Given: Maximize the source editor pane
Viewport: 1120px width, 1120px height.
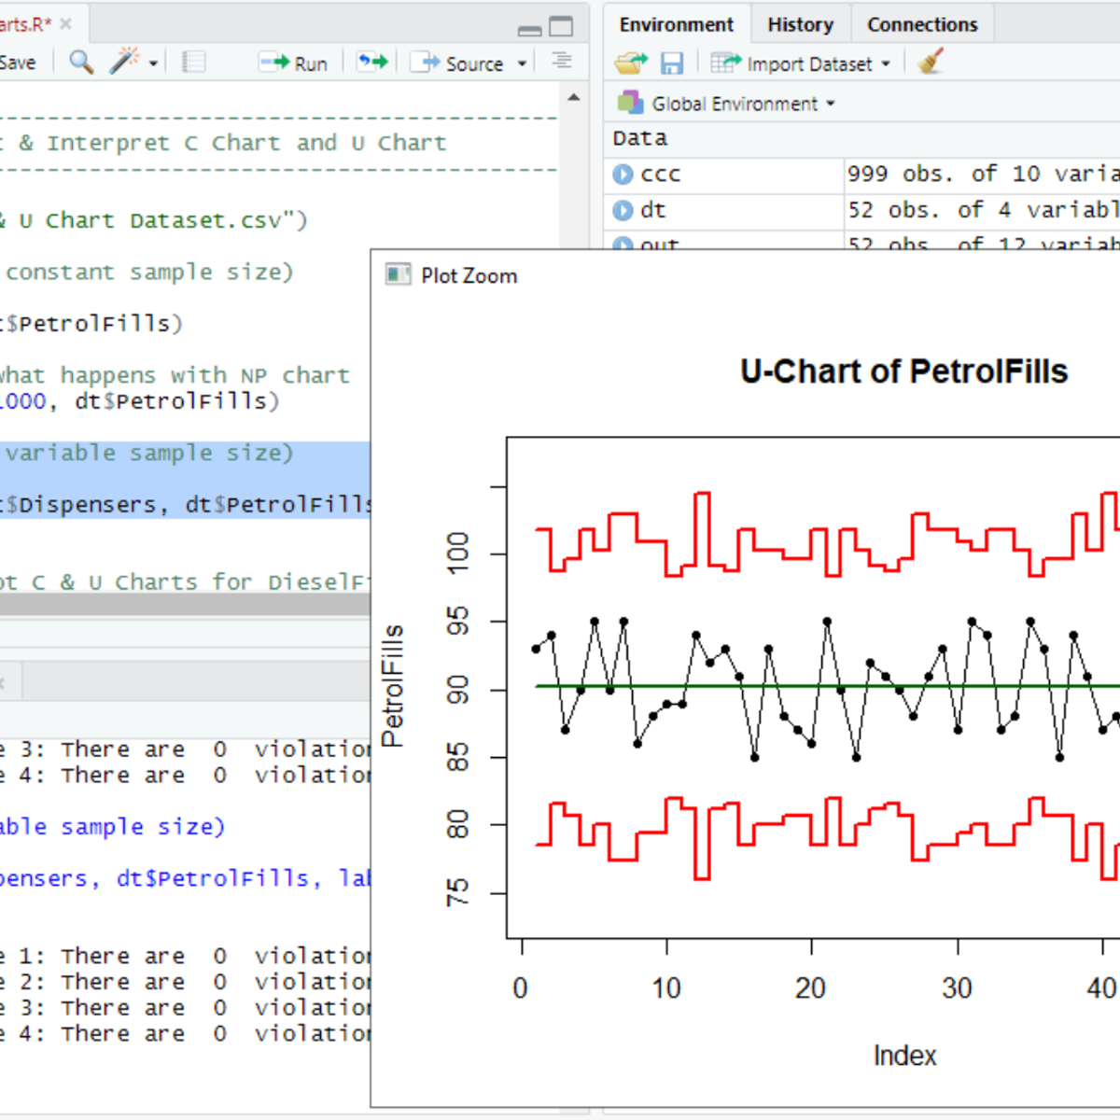Looking at the screenshot, I should point(561,26).
